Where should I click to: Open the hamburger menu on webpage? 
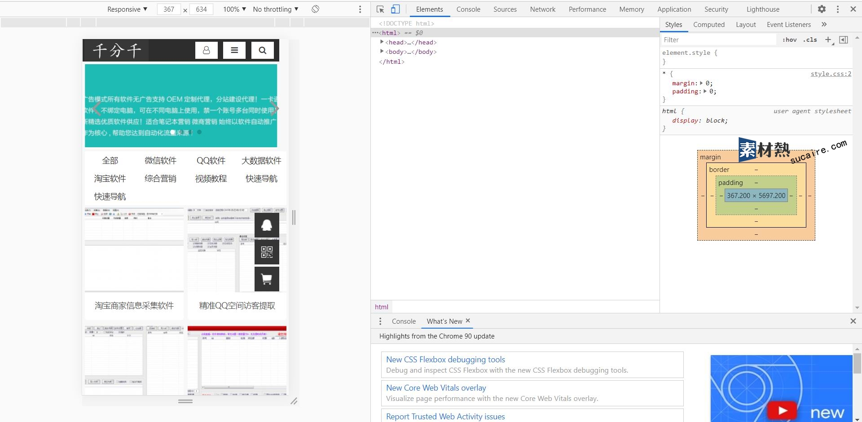[x=234, y=50]
